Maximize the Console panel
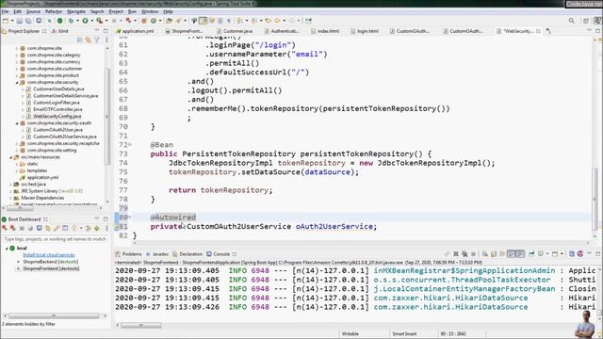Screen dimensions: 603x339 (x=597, y=254)
